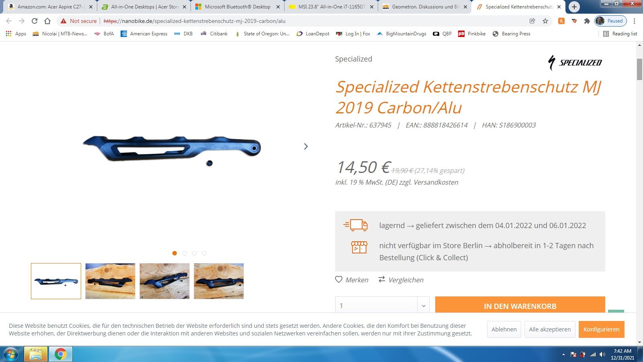Select the second image carousel dot

click(184, 253)
